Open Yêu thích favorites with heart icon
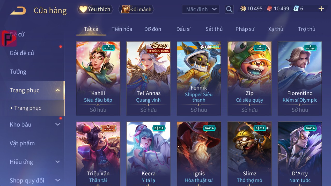The width and height of the screenshot is (331, 186). pyautogui.click(x=95, y=9)
